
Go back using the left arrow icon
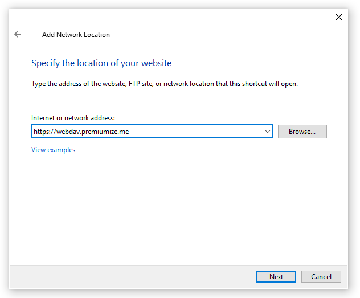(x=18, y=34)
